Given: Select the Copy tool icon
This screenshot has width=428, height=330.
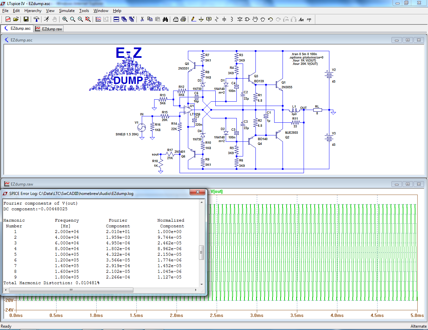Looking at the screenshot, I should (x=150, y=19).
